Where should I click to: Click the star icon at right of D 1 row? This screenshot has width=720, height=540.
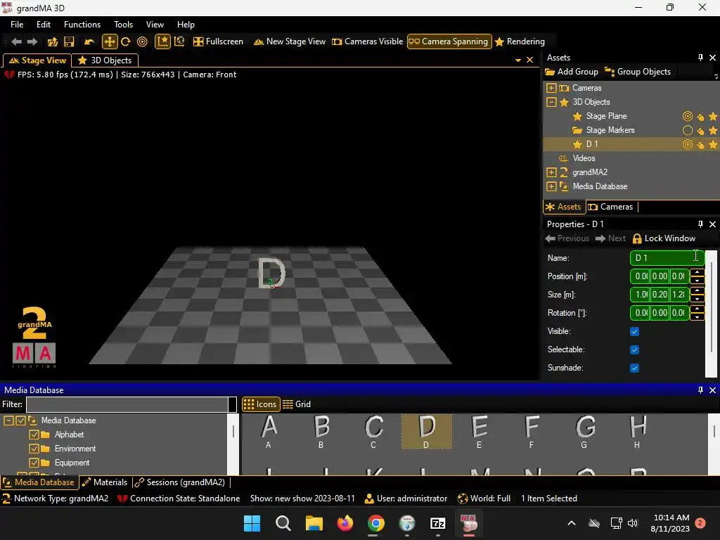point(713,145)
